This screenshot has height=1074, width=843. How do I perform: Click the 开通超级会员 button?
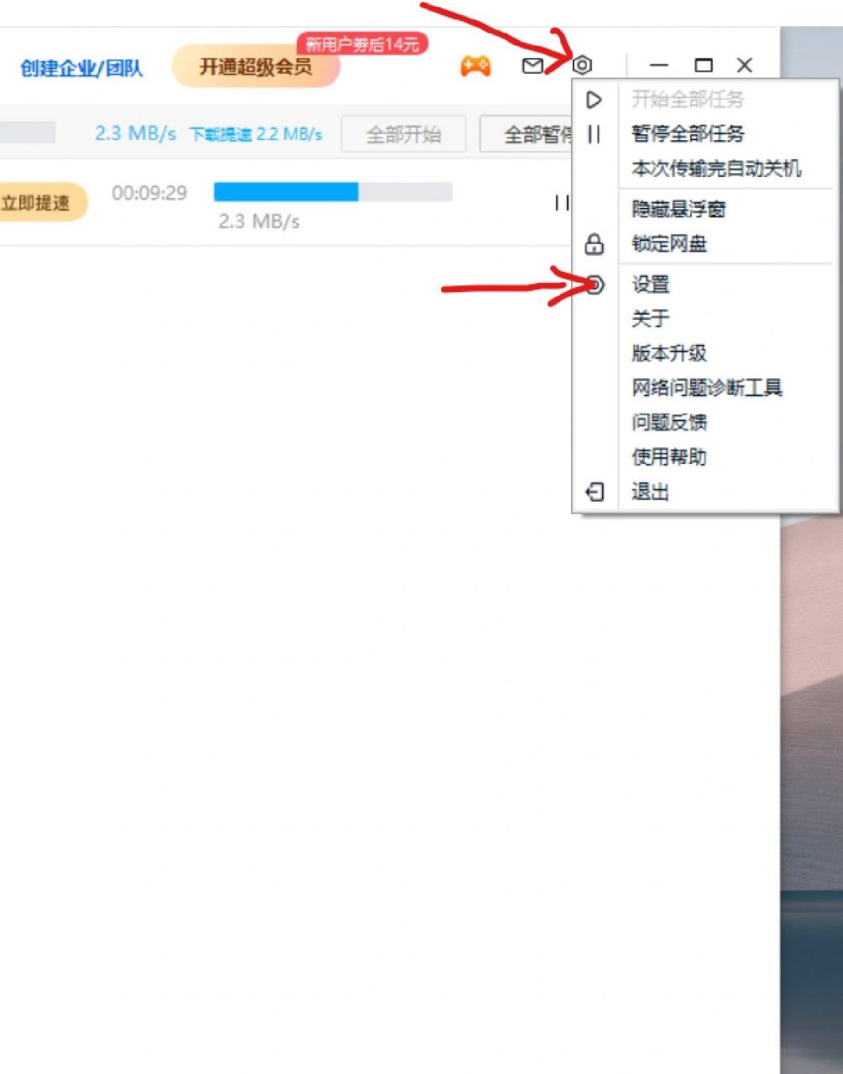254,65
